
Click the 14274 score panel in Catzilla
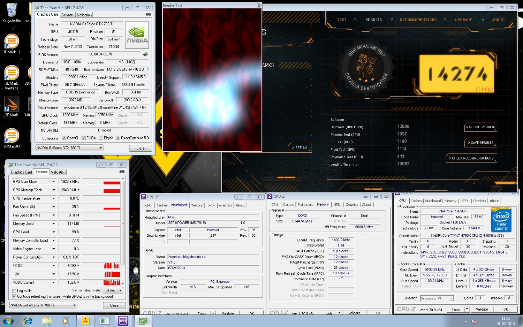point(457,74)
